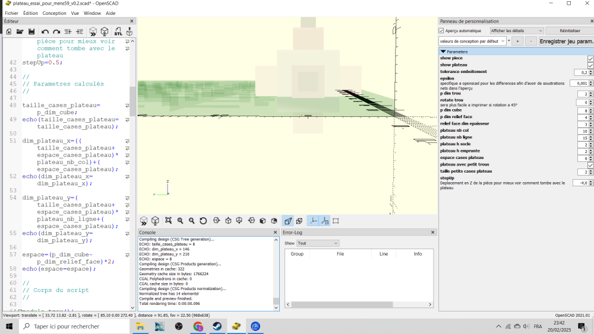Toggle the Perspective view icon
The width and height of the screenshot is (594, 334).
pyautogui.click(x=287, y=221)
